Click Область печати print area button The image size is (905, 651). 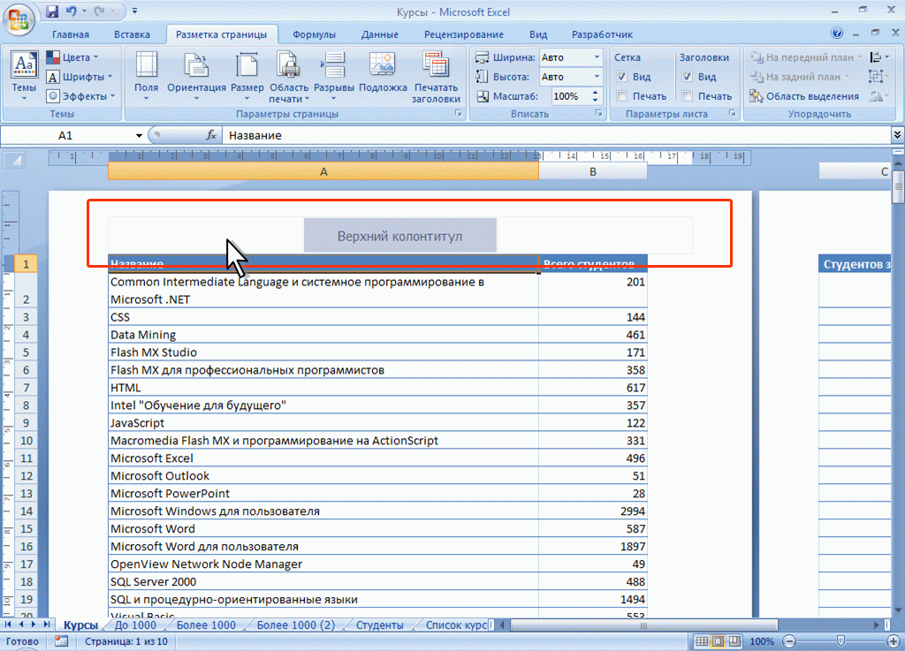coord(289,77)
